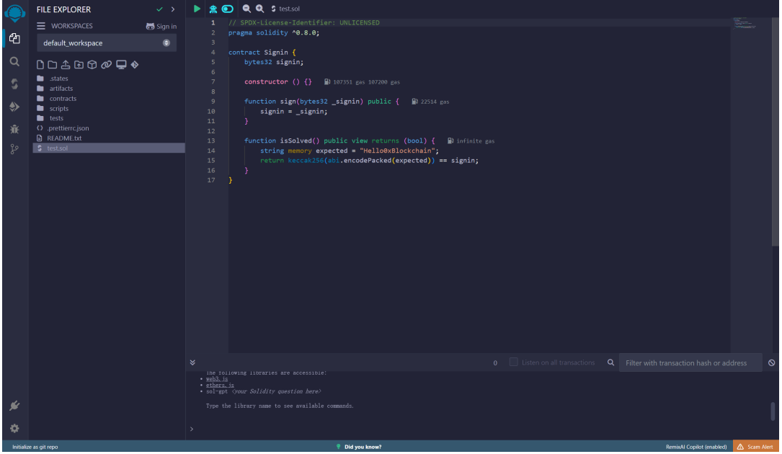
Task: Create a new folder icon
Action: click(x=53, y=65)
